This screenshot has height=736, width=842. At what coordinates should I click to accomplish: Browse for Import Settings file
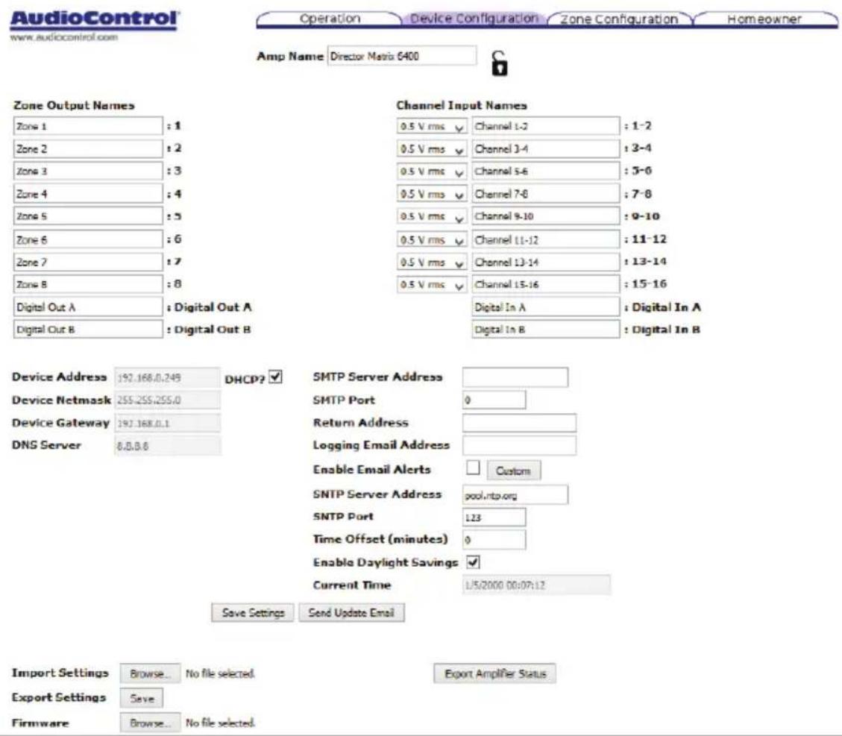150,673
